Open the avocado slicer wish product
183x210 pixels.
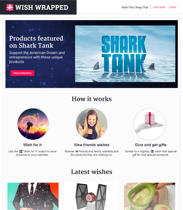(150, 196)
